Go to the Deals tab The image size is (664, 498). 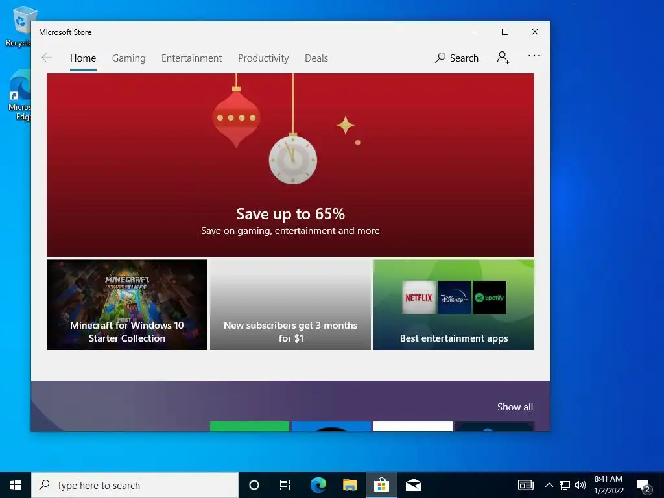316,58
